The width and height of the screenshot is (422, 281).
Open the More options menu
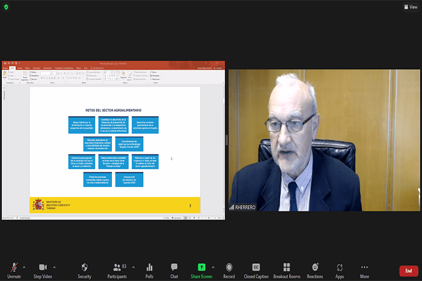[364, 271]
